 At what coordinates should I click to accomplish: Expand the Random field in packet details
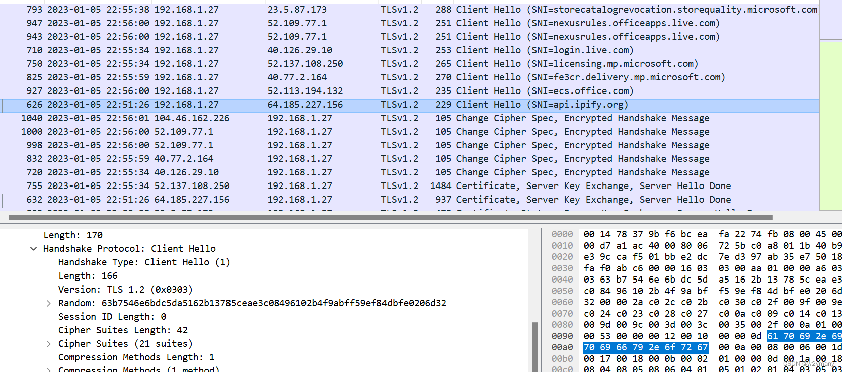(x=48, y=303)
